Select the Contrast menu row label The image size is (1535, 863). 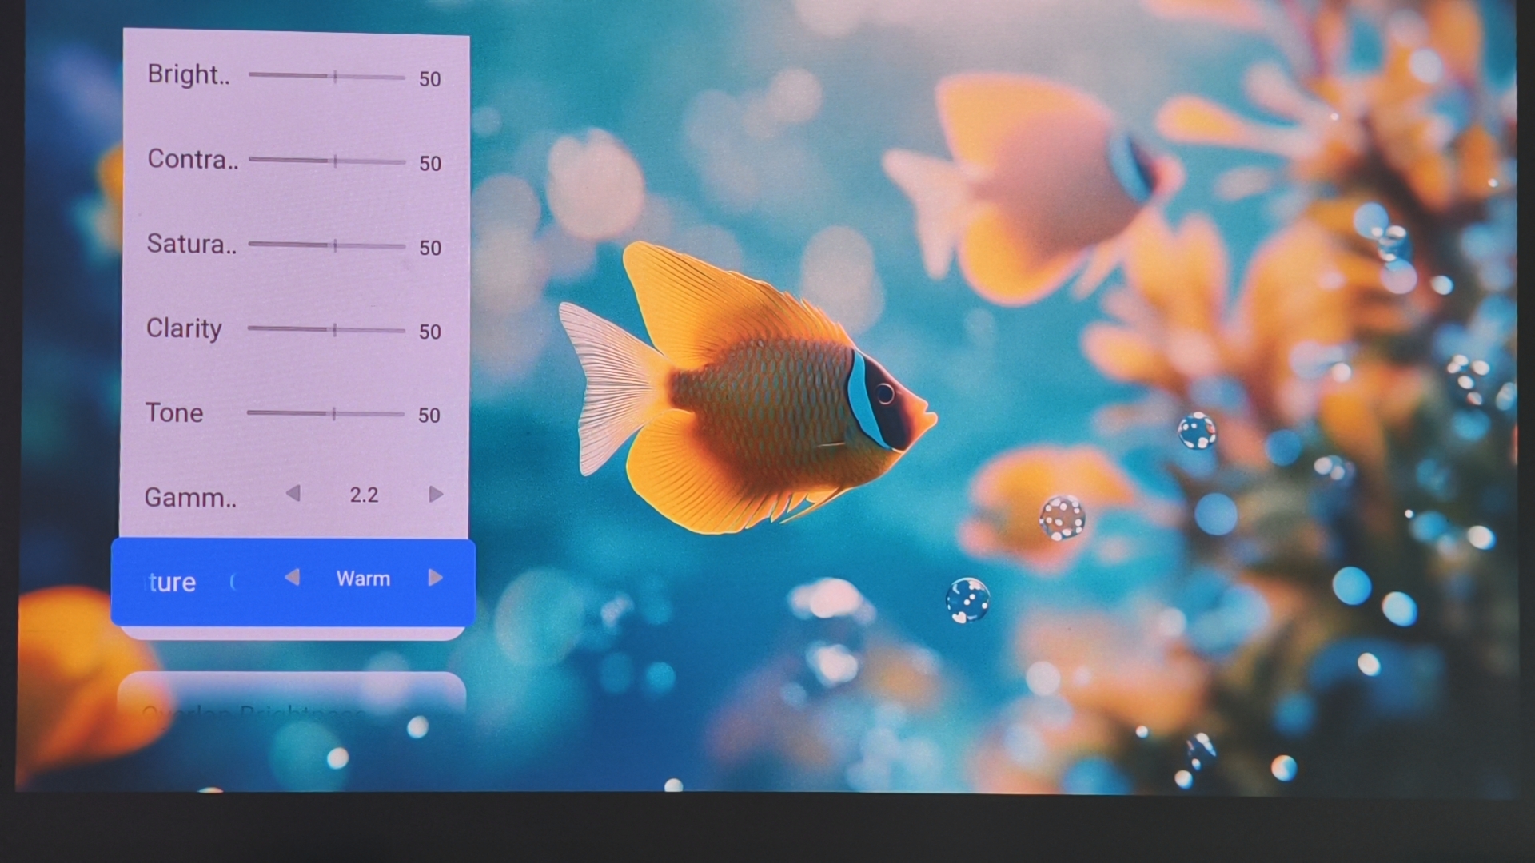pos(193,159)
